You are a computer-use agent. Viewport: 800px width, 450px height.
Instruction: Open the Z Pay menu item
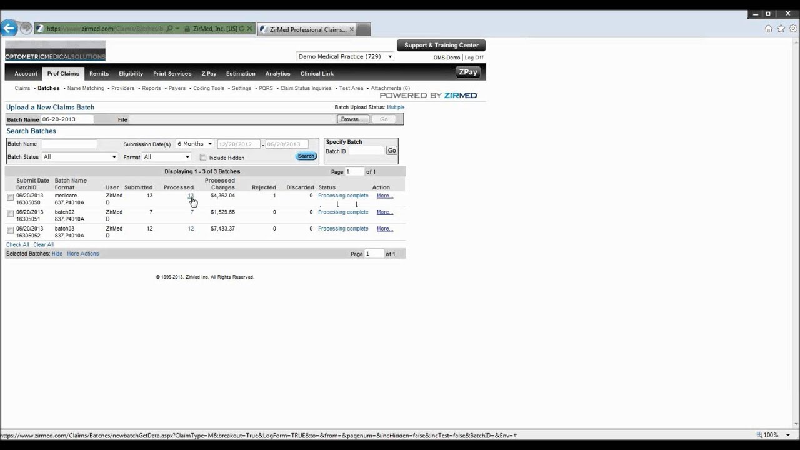(x=209, y=74)
